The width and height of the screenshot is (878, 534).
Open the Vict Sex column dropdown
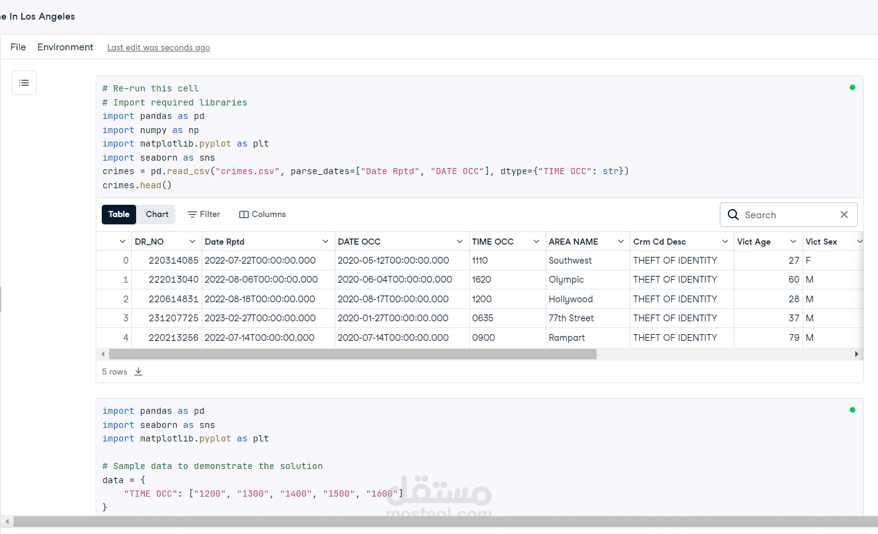pos(860,242)
